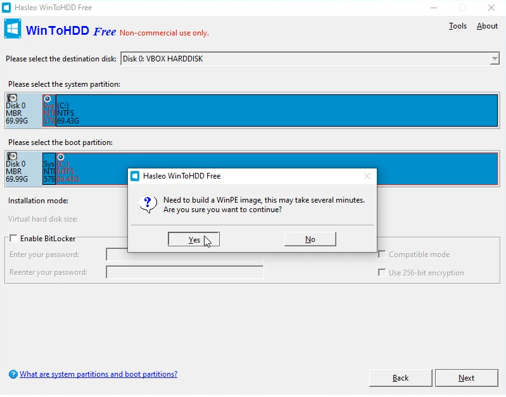Select the Sys radio in system partition
506x397 pixels.
pos(47,98)
